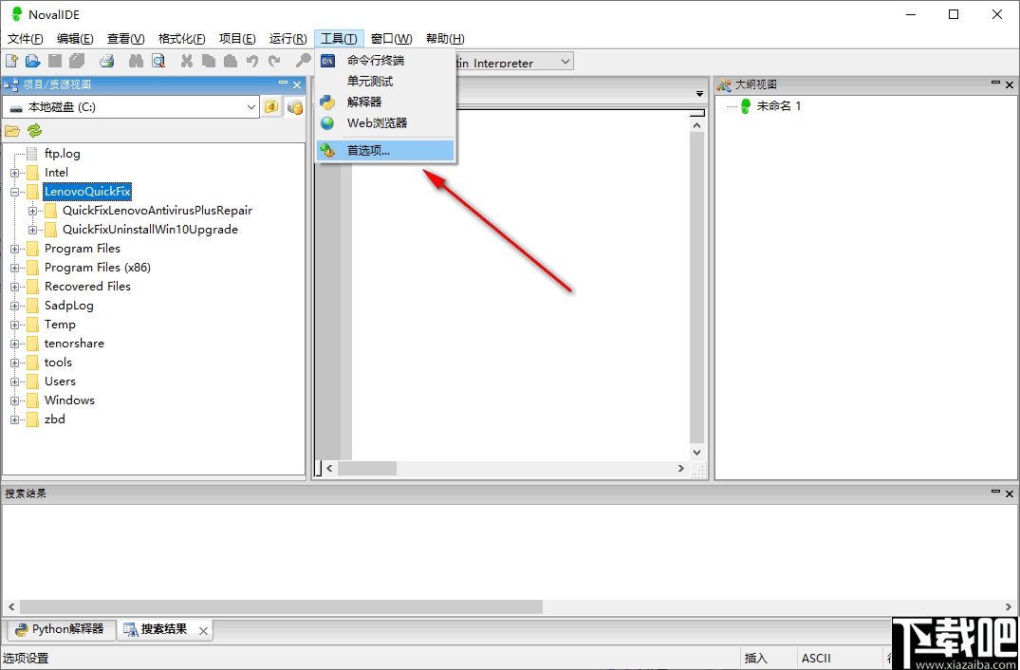Choose 首选项... from the Tools menu
Screen dimensions: 1020x670
[386, 151]
